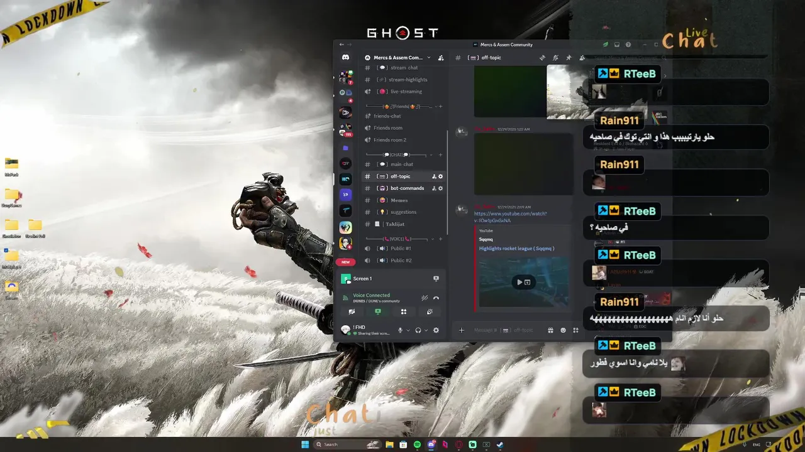The height and width of the screenshot is (452, 805).
Task: Open Pinned Messages pin icon in header
Action: pos(569,58)
